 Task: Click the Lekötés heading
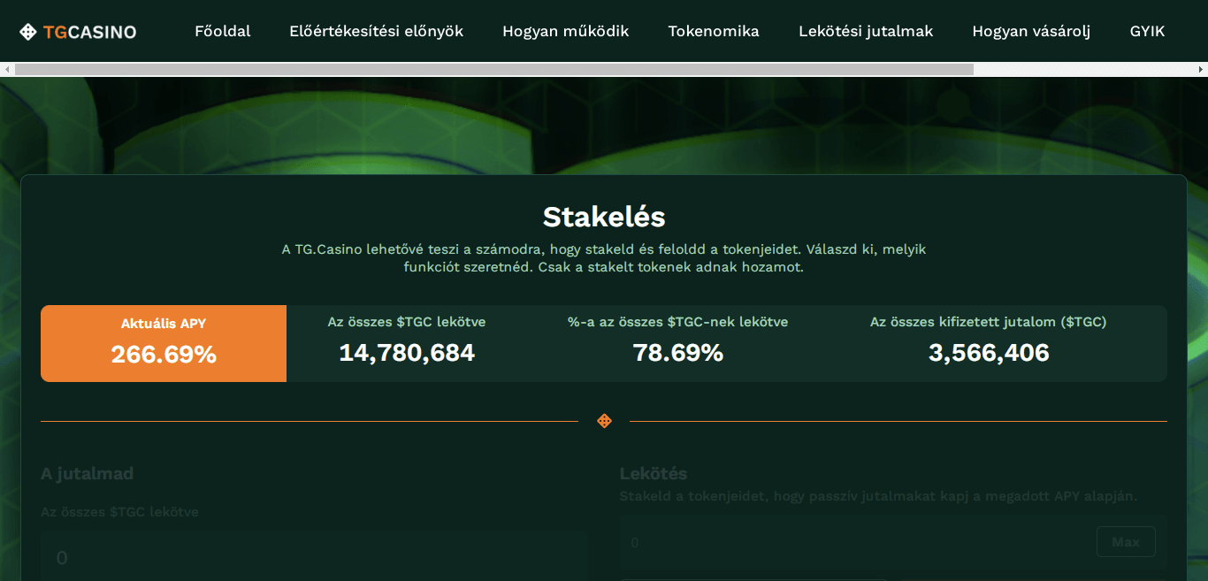(654, 474)
